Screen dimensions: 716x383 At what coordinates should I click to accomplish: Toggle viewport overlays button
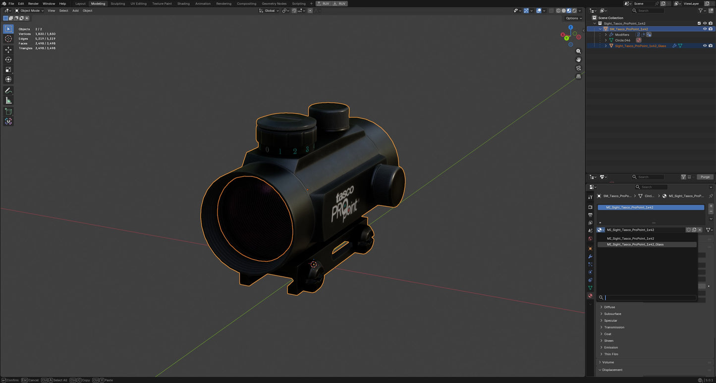click(x=539, y=10)
